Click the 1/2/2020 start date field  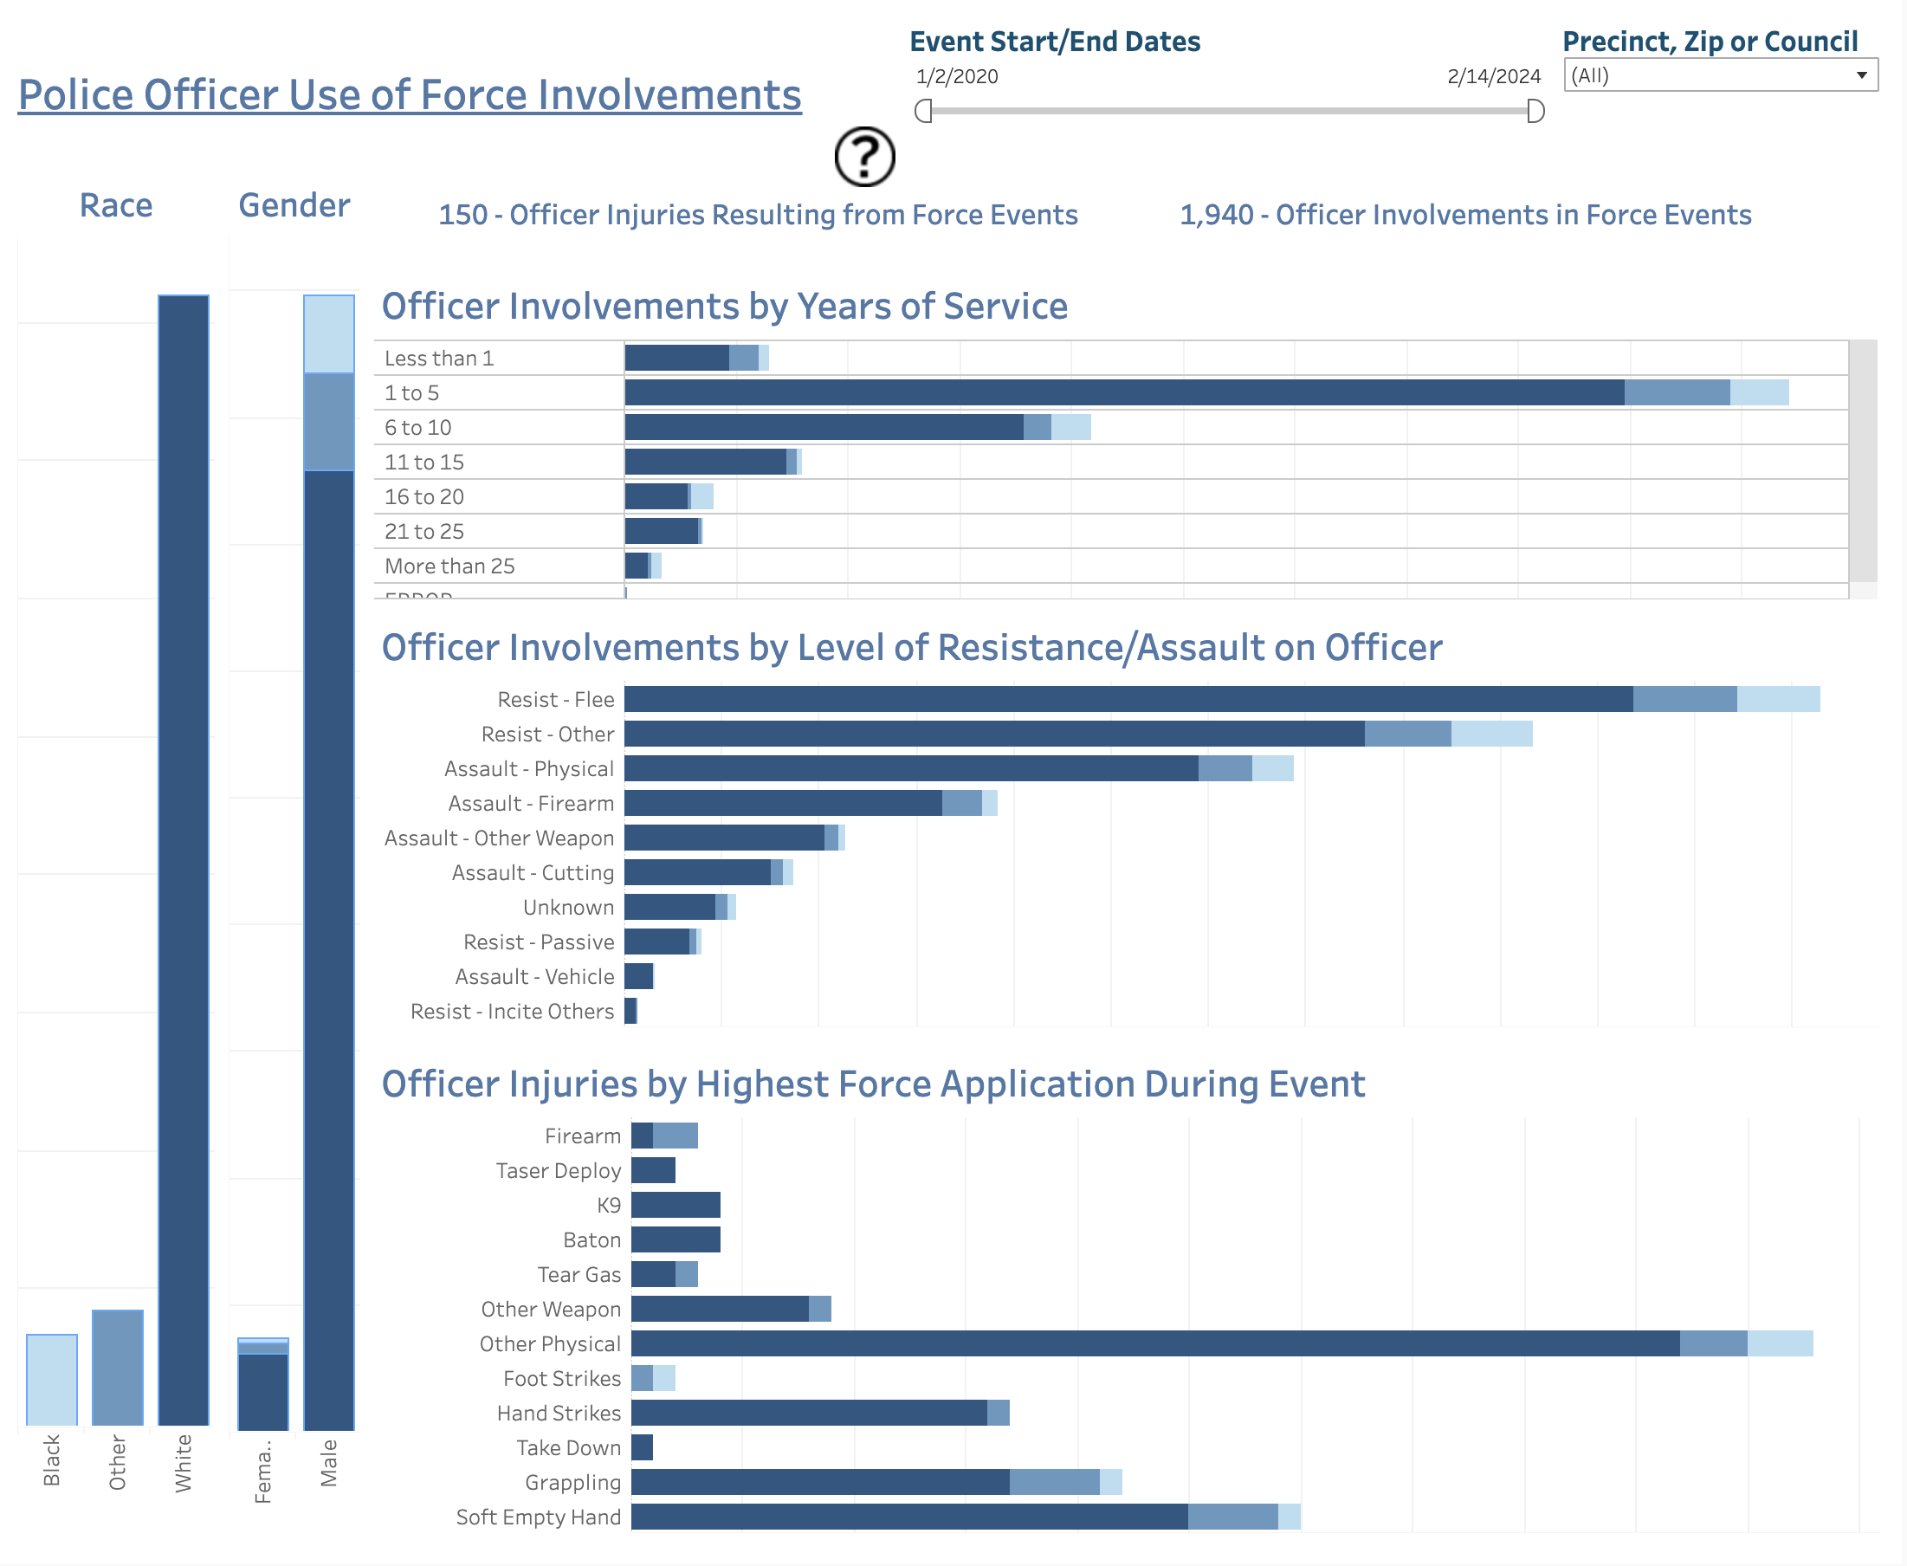coord(956,77)
